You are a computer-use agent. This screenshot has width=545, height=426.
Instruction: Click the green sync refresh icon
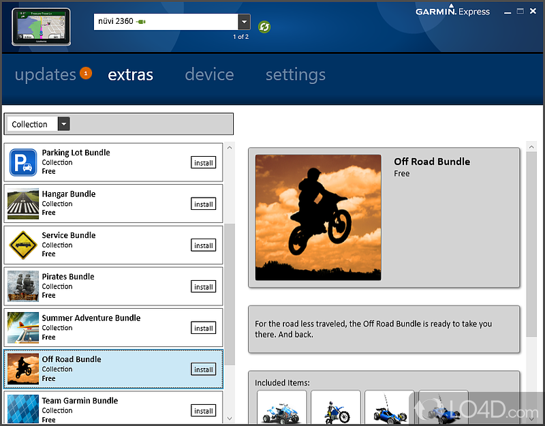point(265,27)
